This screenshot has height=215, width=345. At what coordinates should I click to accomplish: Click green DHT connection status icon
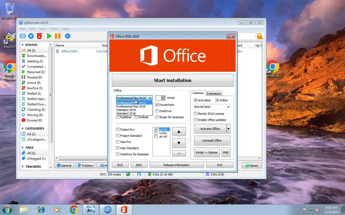click(x=128, y=174)
